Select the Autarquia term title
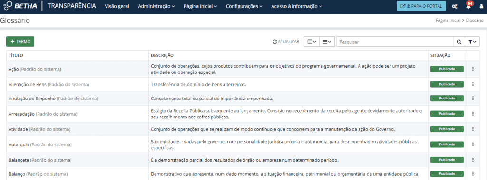 [x=19, y=144]
